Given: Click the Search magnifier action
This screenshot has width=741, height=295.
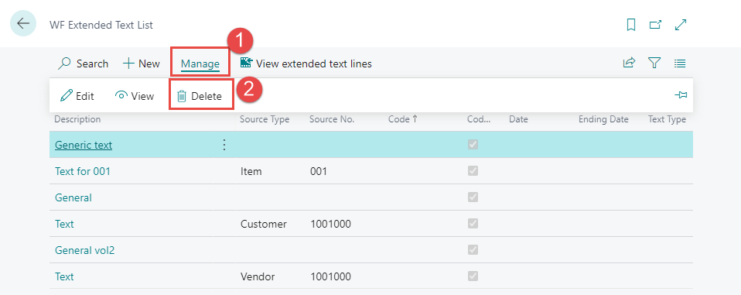Looking at the screenshot, I should click(83, 63).
